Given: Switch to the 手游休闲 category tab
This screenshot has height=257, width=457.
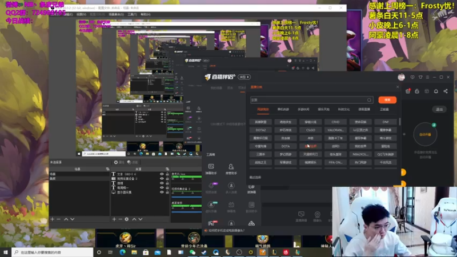Looking at the screenshot, I should 303,109.
